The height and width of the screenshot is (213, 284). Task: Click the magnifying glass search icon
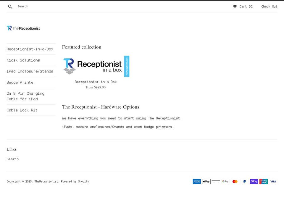click(x=10, y=7)
